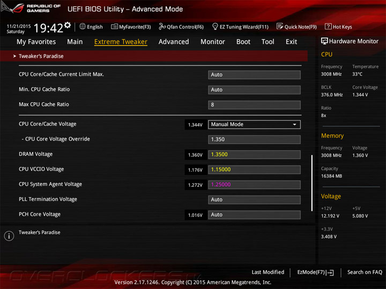
Task: Open the clock settings gear icon
Action: (68, 25)
